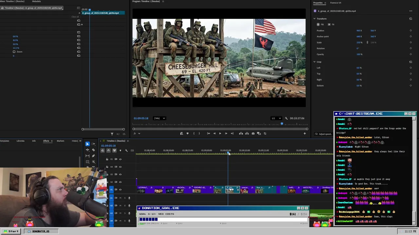The width and height of the screenshot is (419, 235).
Task: Add a marker in the timeline header
Action: pos(120,150)
